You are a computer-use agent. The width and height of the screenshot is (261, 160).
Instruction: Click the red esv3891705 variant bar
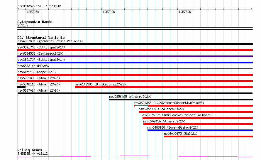[x=135, y=50]
